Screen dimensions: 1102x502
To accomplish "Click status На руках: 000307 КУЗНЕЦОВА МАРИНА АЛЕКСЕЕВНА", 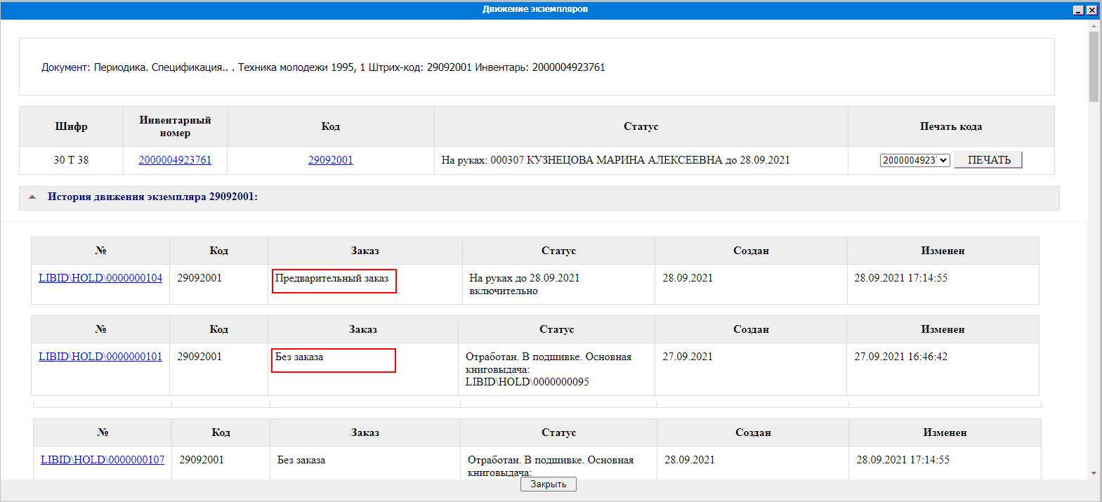I will pyautogui.click(x=615, y=160).
